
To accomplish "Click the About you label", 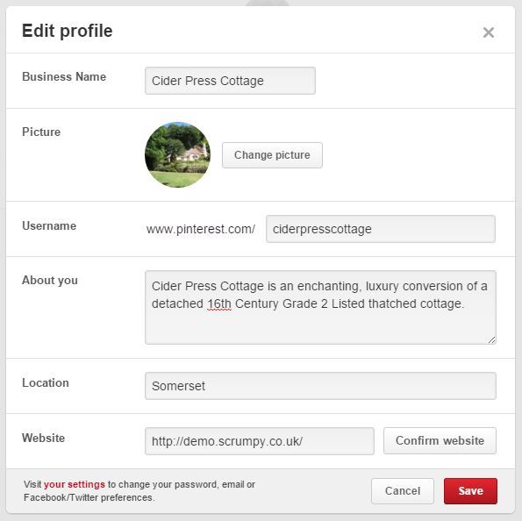I will [x=50, y=281].
